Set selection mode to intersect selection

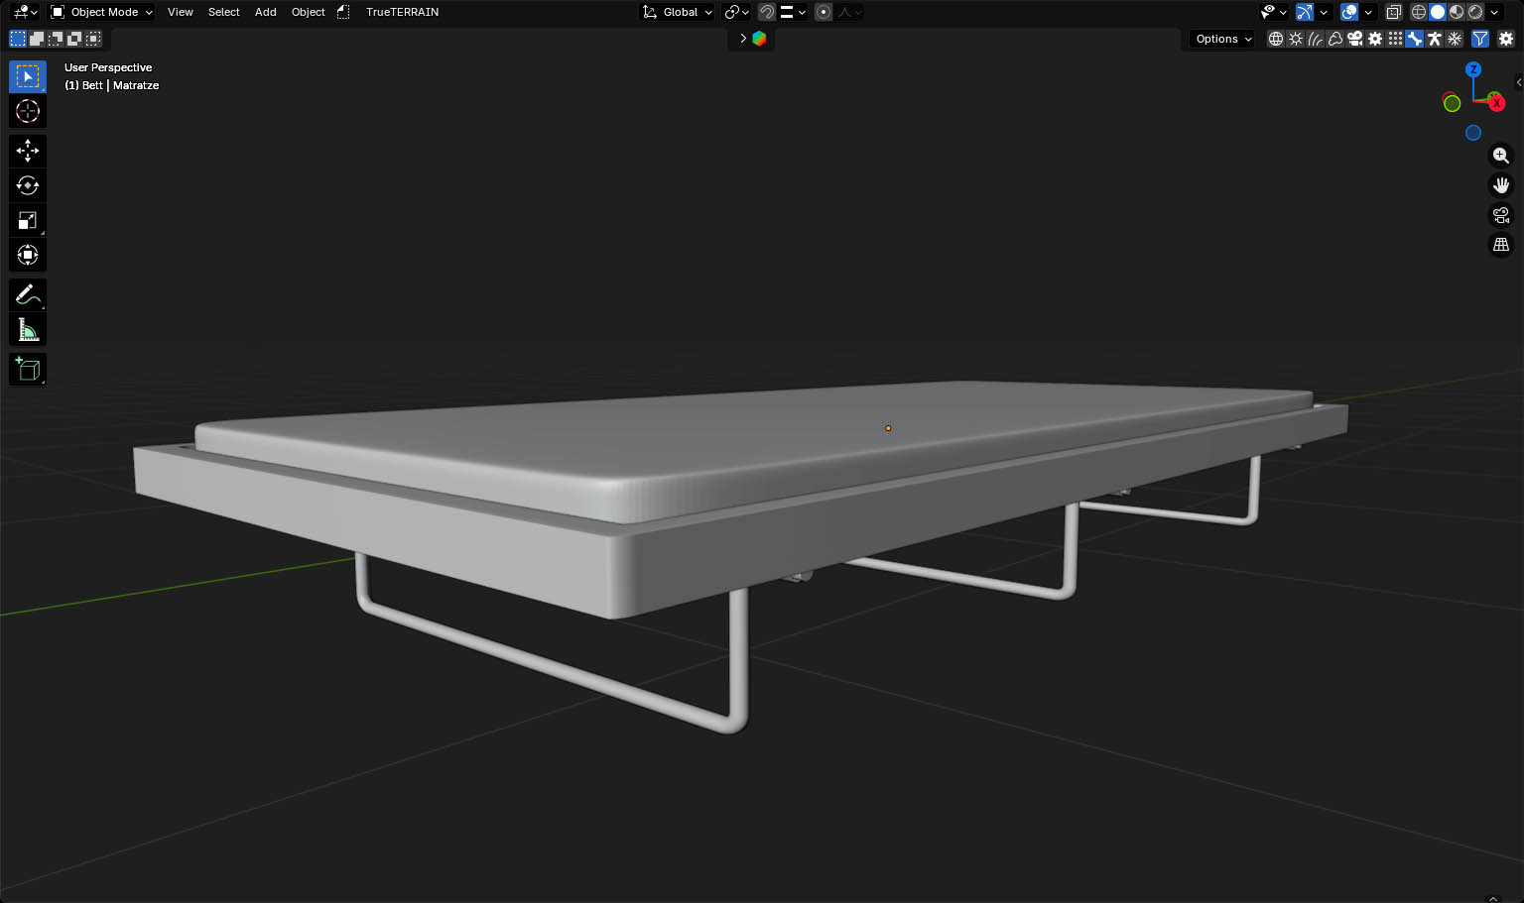(x=93, y=39)
